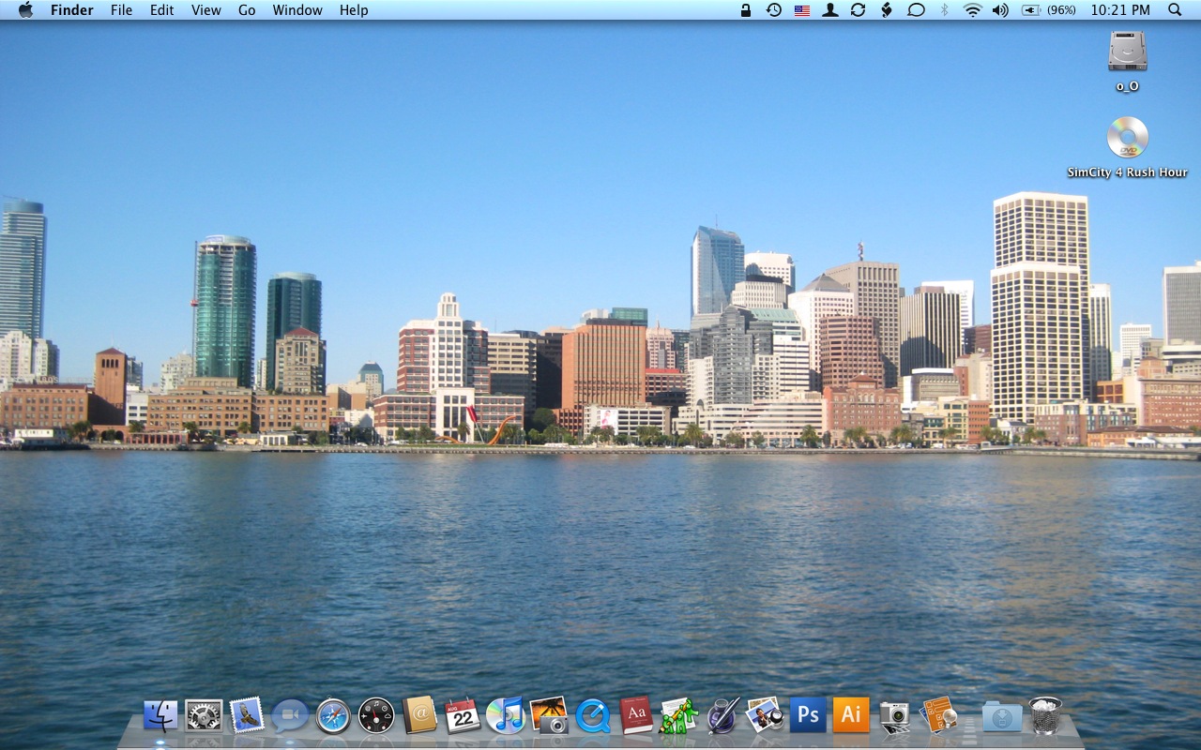The width and height of the screenshot is (1201, 750).
Task: Open Preview from the dock
Action: click(x=766, y=716)
